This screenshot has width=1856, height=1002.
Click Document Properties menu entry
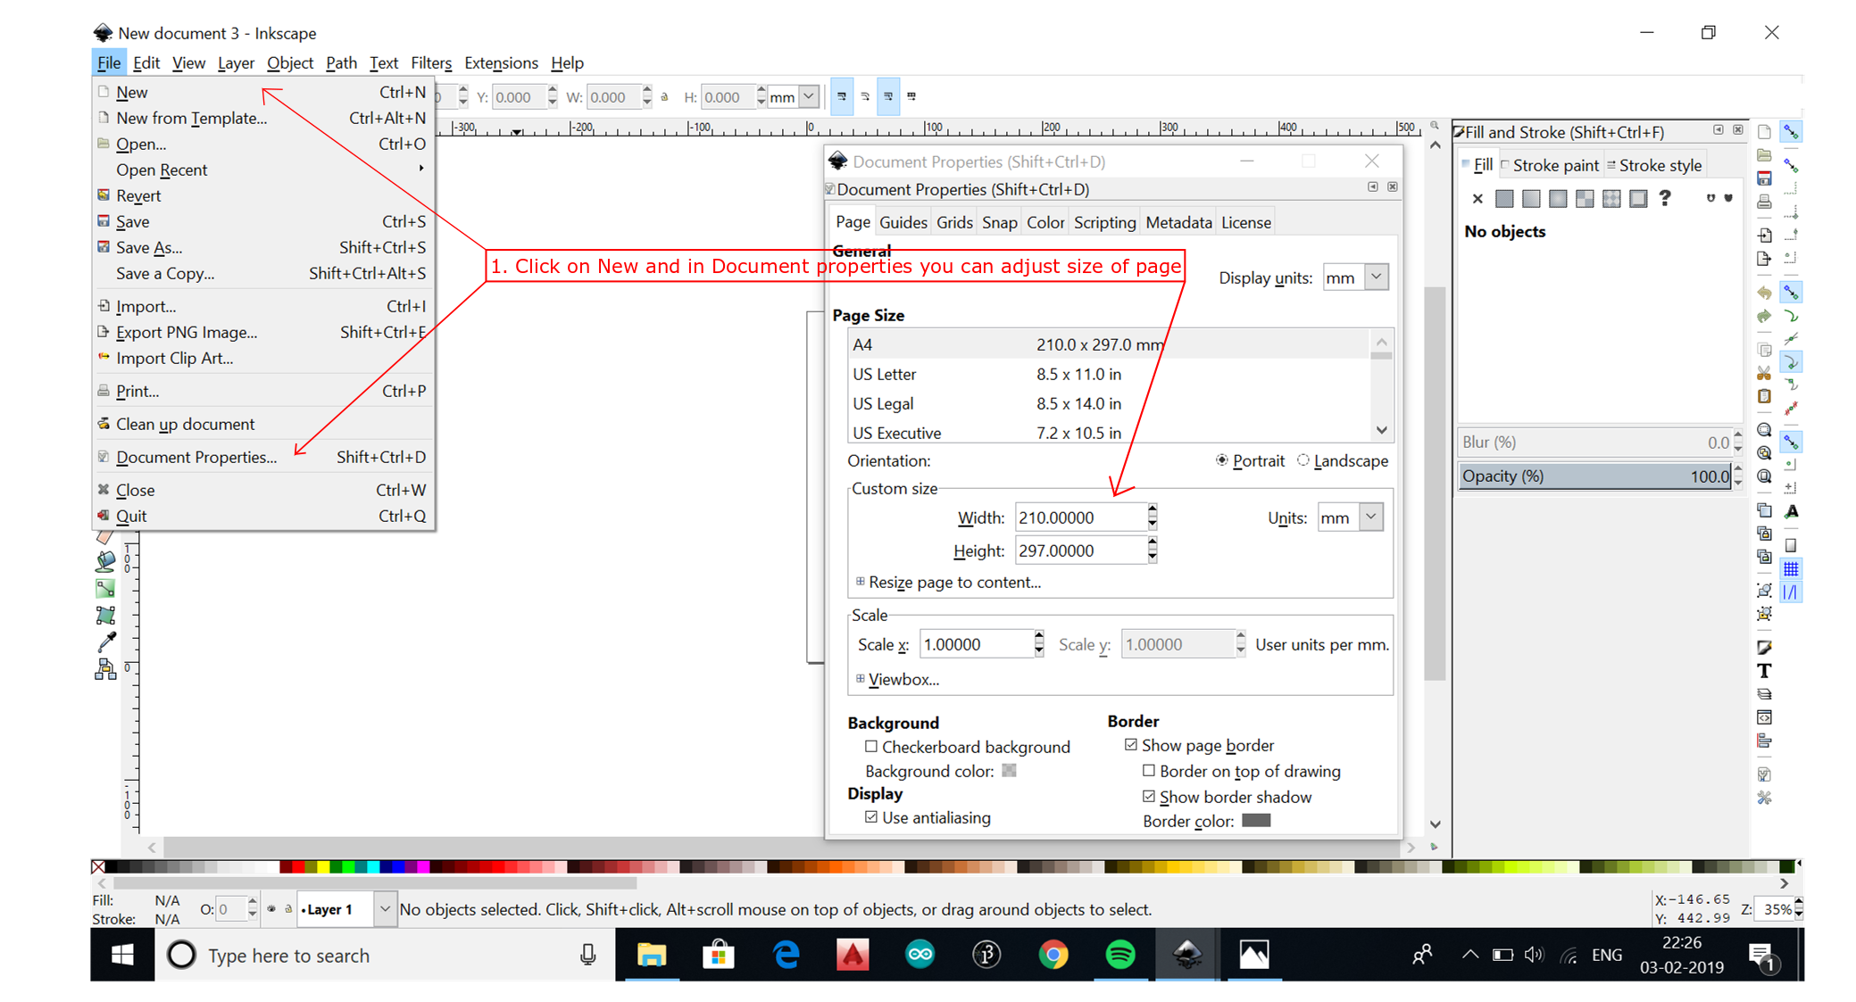196,457
